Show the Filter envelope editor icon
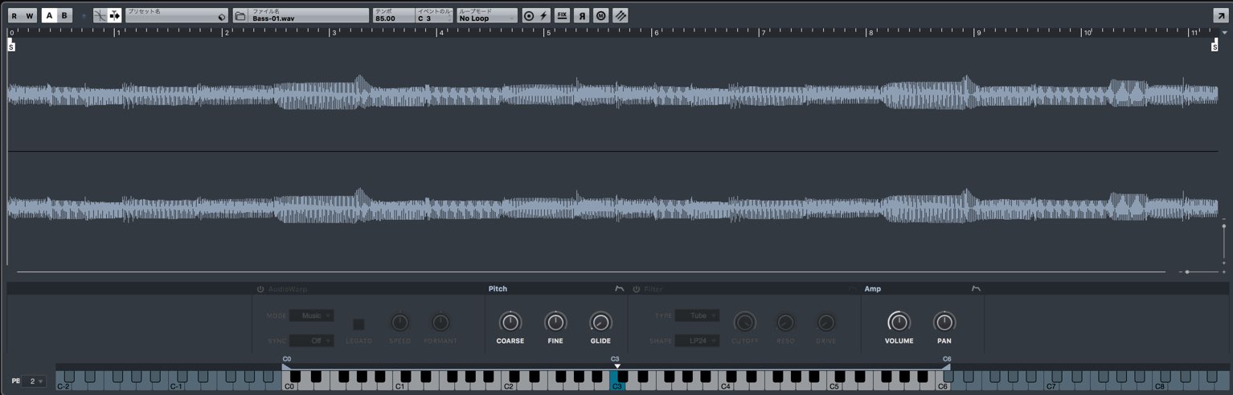This screenshot has width=1233, height=395. click(x=852, y=289)
